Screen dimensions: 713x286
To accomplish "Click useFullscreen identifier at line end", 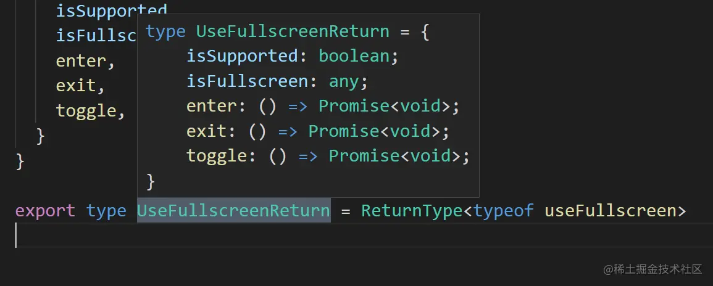I will (x=610, y=211).
